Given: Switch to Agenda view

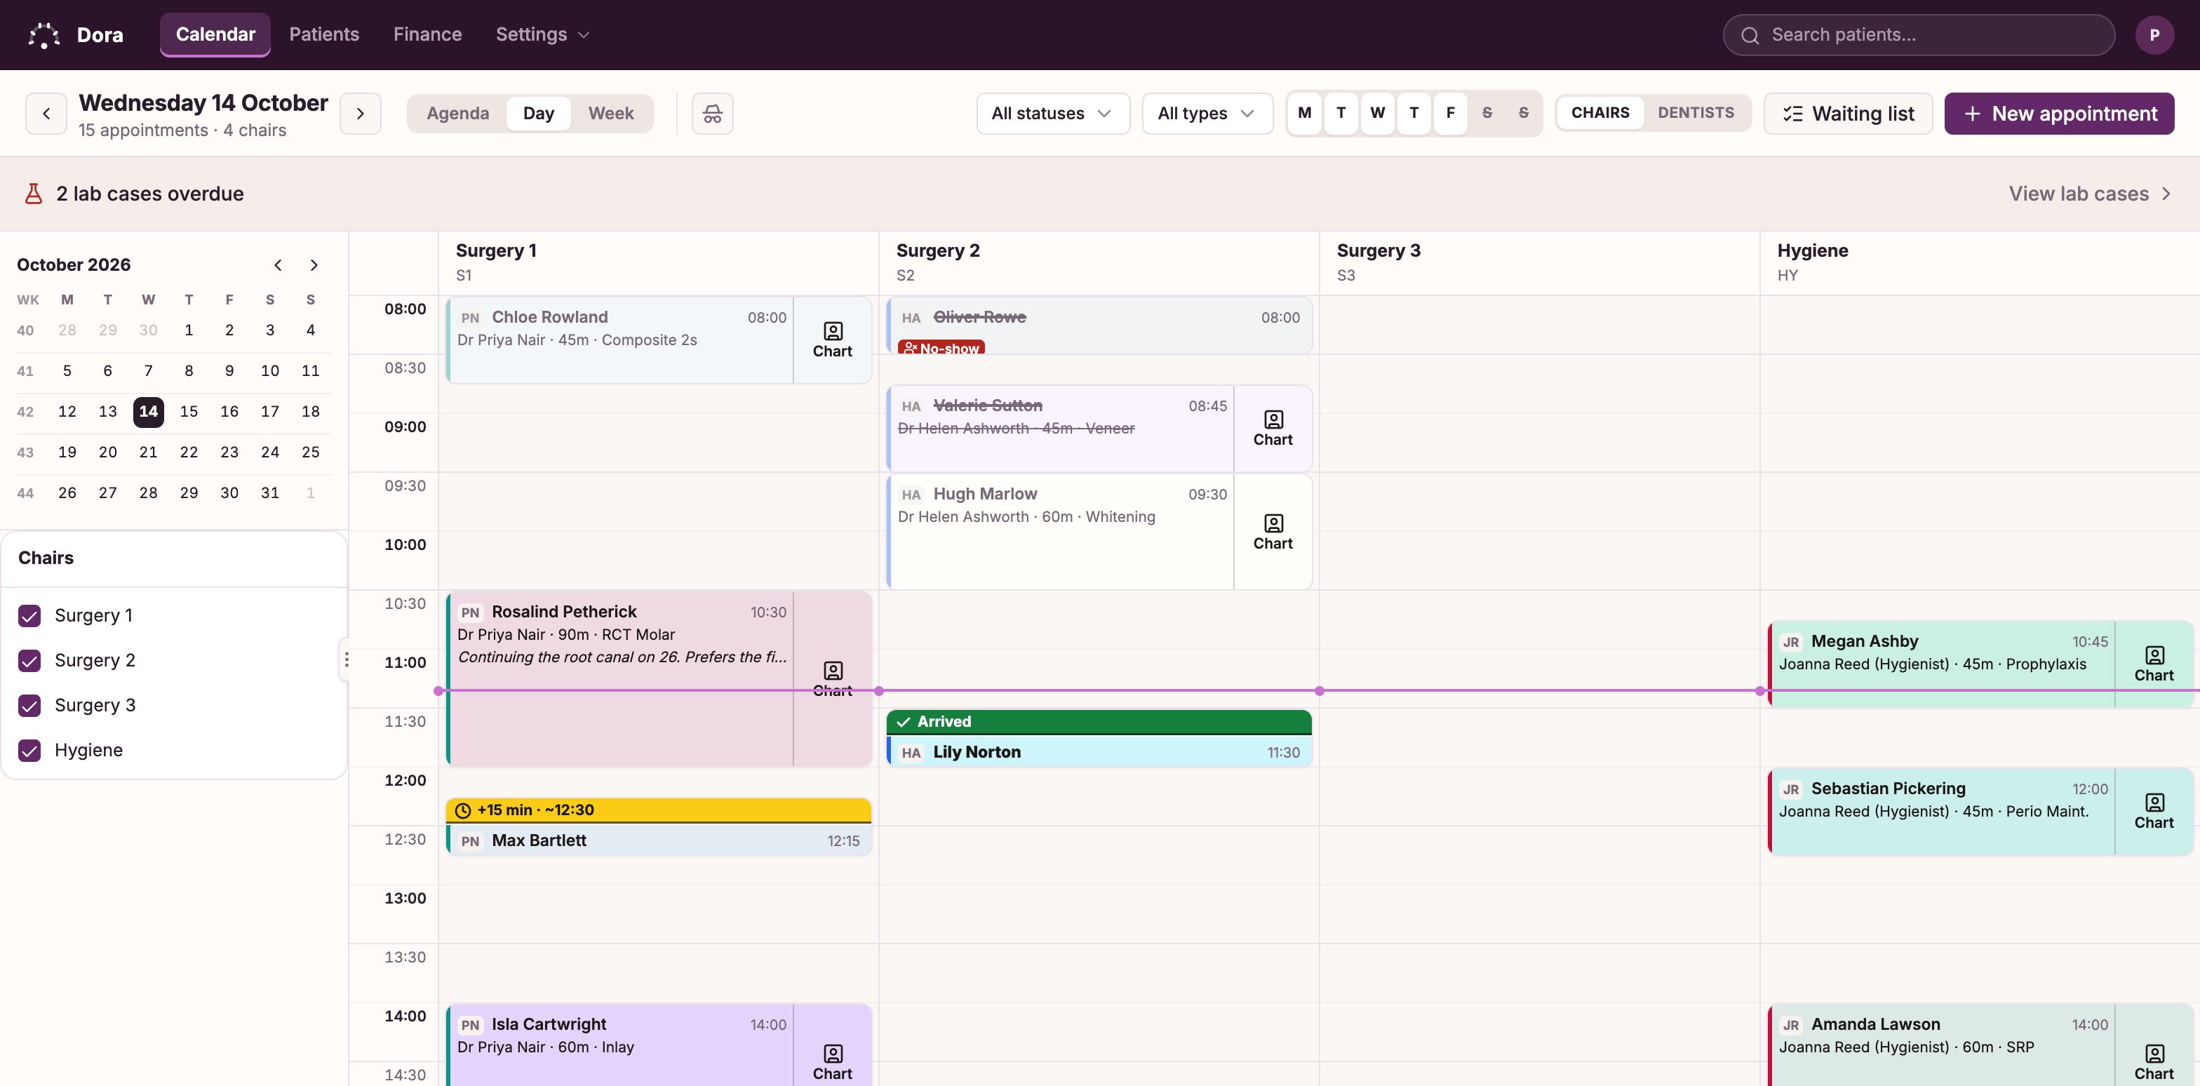Looking at the screenshot, I should click(x=458, y=114).
